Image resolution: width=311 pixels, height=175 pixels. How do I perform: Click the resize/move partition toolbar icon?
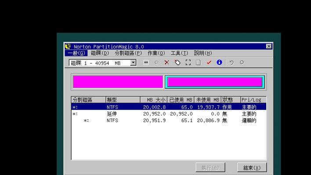pyautogui.click(x=146, y=63)
